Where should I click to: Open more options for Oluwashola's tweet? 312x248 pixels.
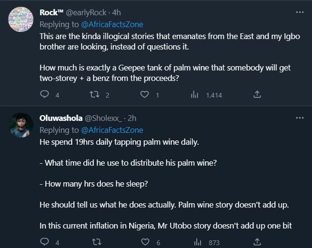[x=300, y=118]
